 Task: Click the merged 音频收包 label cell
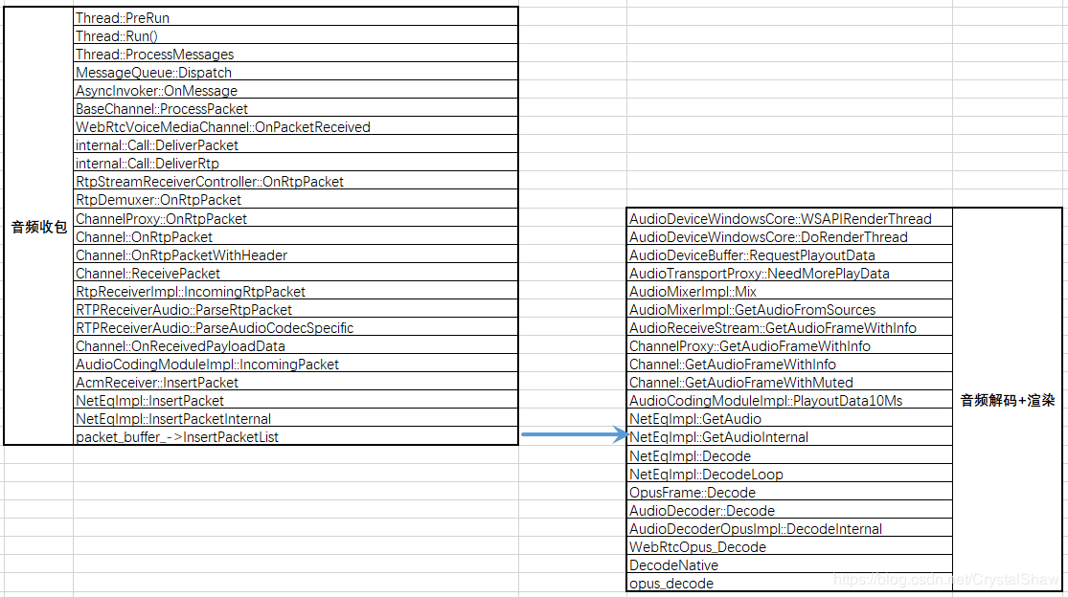click(x=38, y=227)
